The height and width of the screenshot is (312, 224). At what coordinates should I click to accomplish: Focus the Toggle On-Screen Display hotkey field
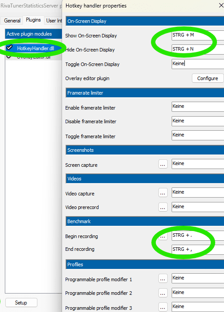pos(198,64)
